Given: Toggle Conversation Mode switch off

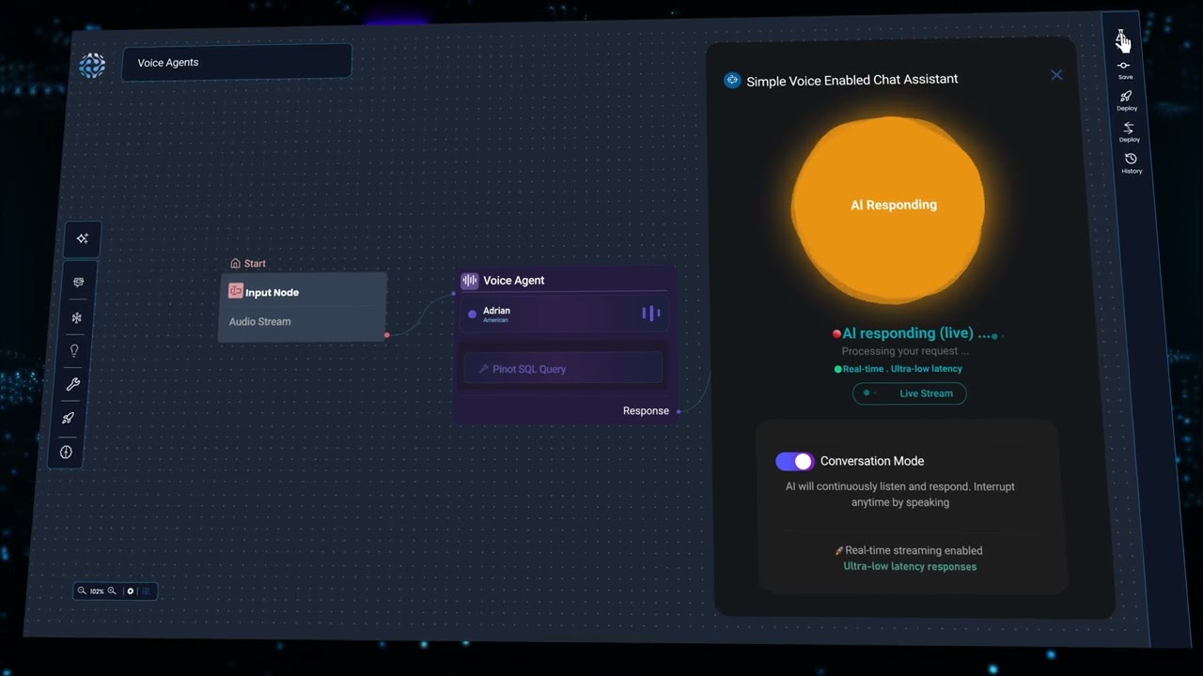Looking at the screenshot, I should pos(794,461).
